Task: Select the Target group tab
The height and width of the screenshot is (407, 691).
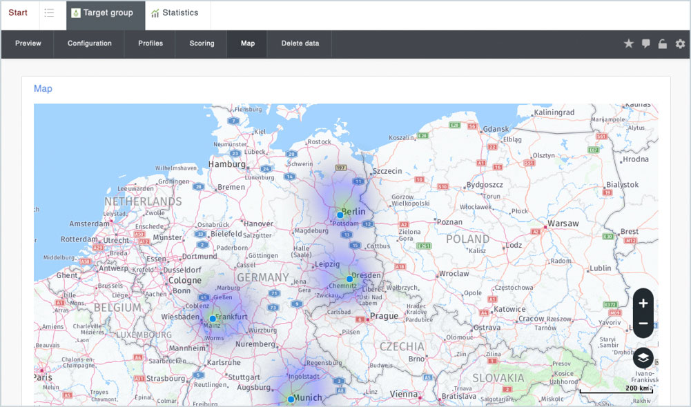Action: (x=102, y=13)
